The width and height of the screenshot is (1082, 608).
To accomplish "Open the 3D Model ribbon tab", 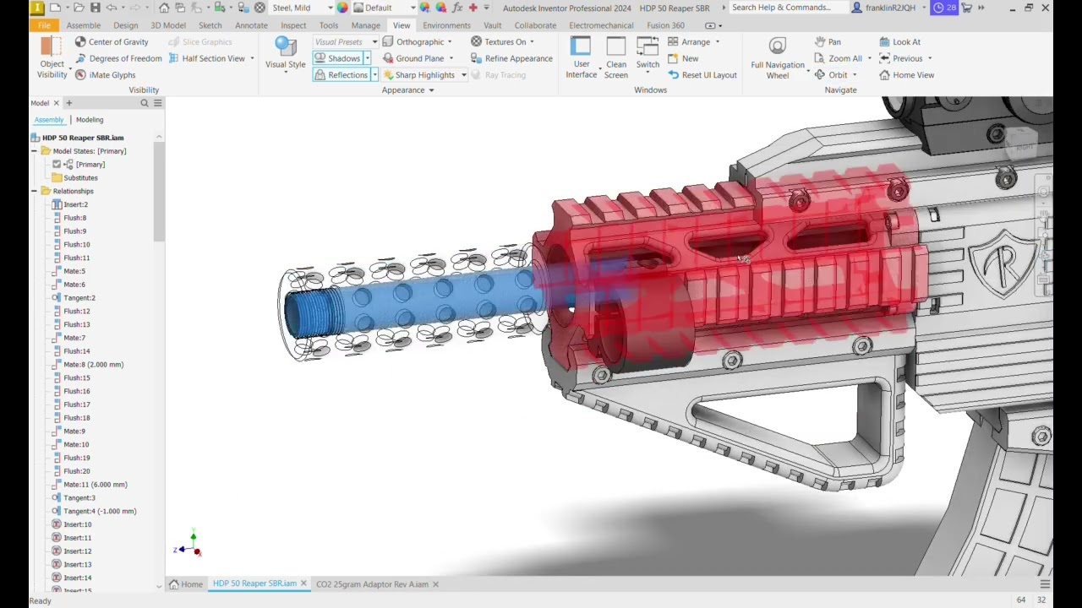I will coord(168,25).
